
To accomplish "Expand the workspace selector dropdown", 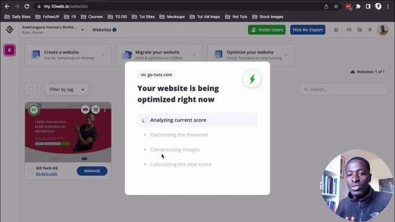I will tap(82, 30).
